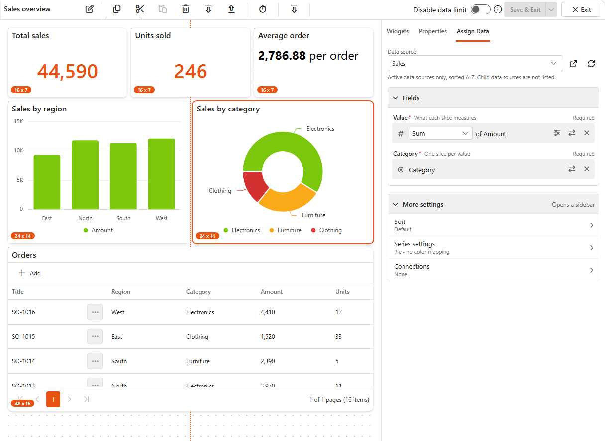Click SO-1016 order title
The width and height of the screenshot is (605, 441).
(23, 312)
